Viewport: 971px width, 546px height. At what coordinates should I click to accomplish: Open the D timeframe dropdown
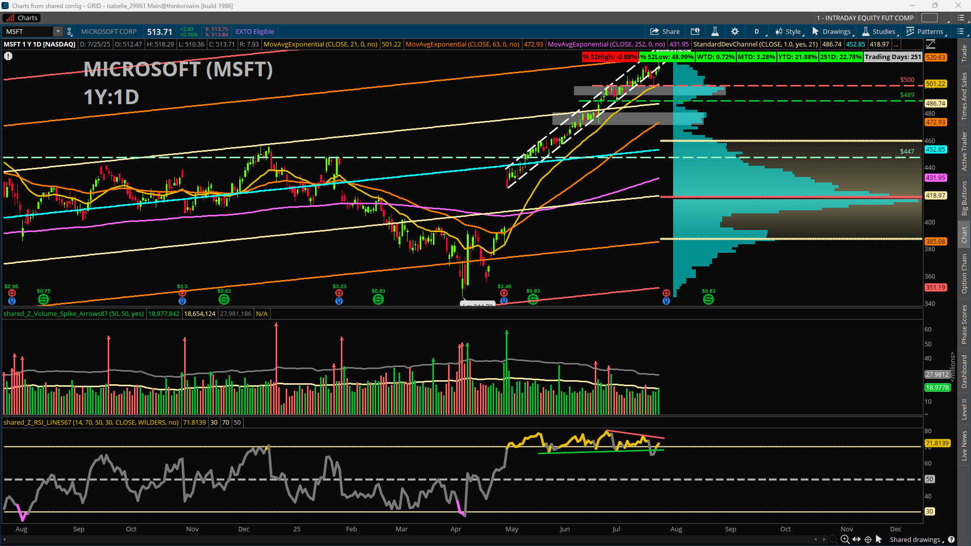click(x=757, y=31)
